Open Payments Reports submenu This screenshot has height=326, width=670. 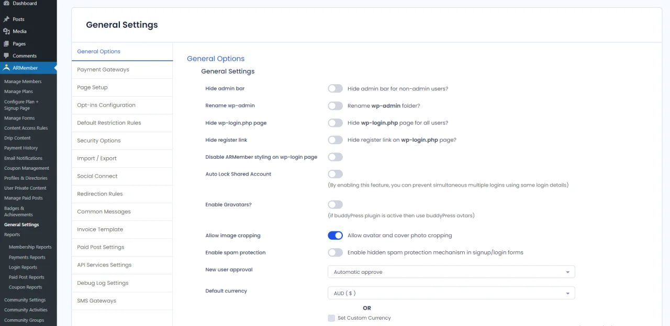coord(27,257)
